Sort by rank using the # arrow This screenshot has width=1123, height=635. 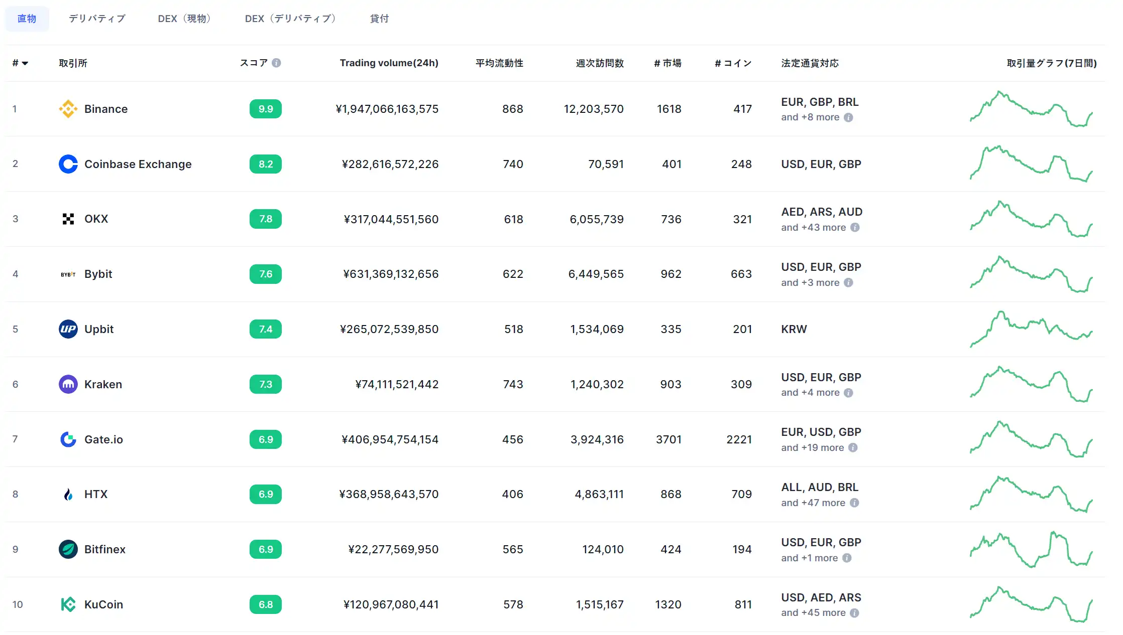(x=20, y=63)
